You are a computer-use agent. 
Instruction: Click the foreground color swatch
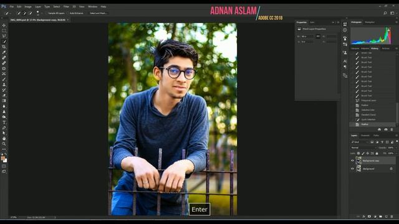pos(2,159)
